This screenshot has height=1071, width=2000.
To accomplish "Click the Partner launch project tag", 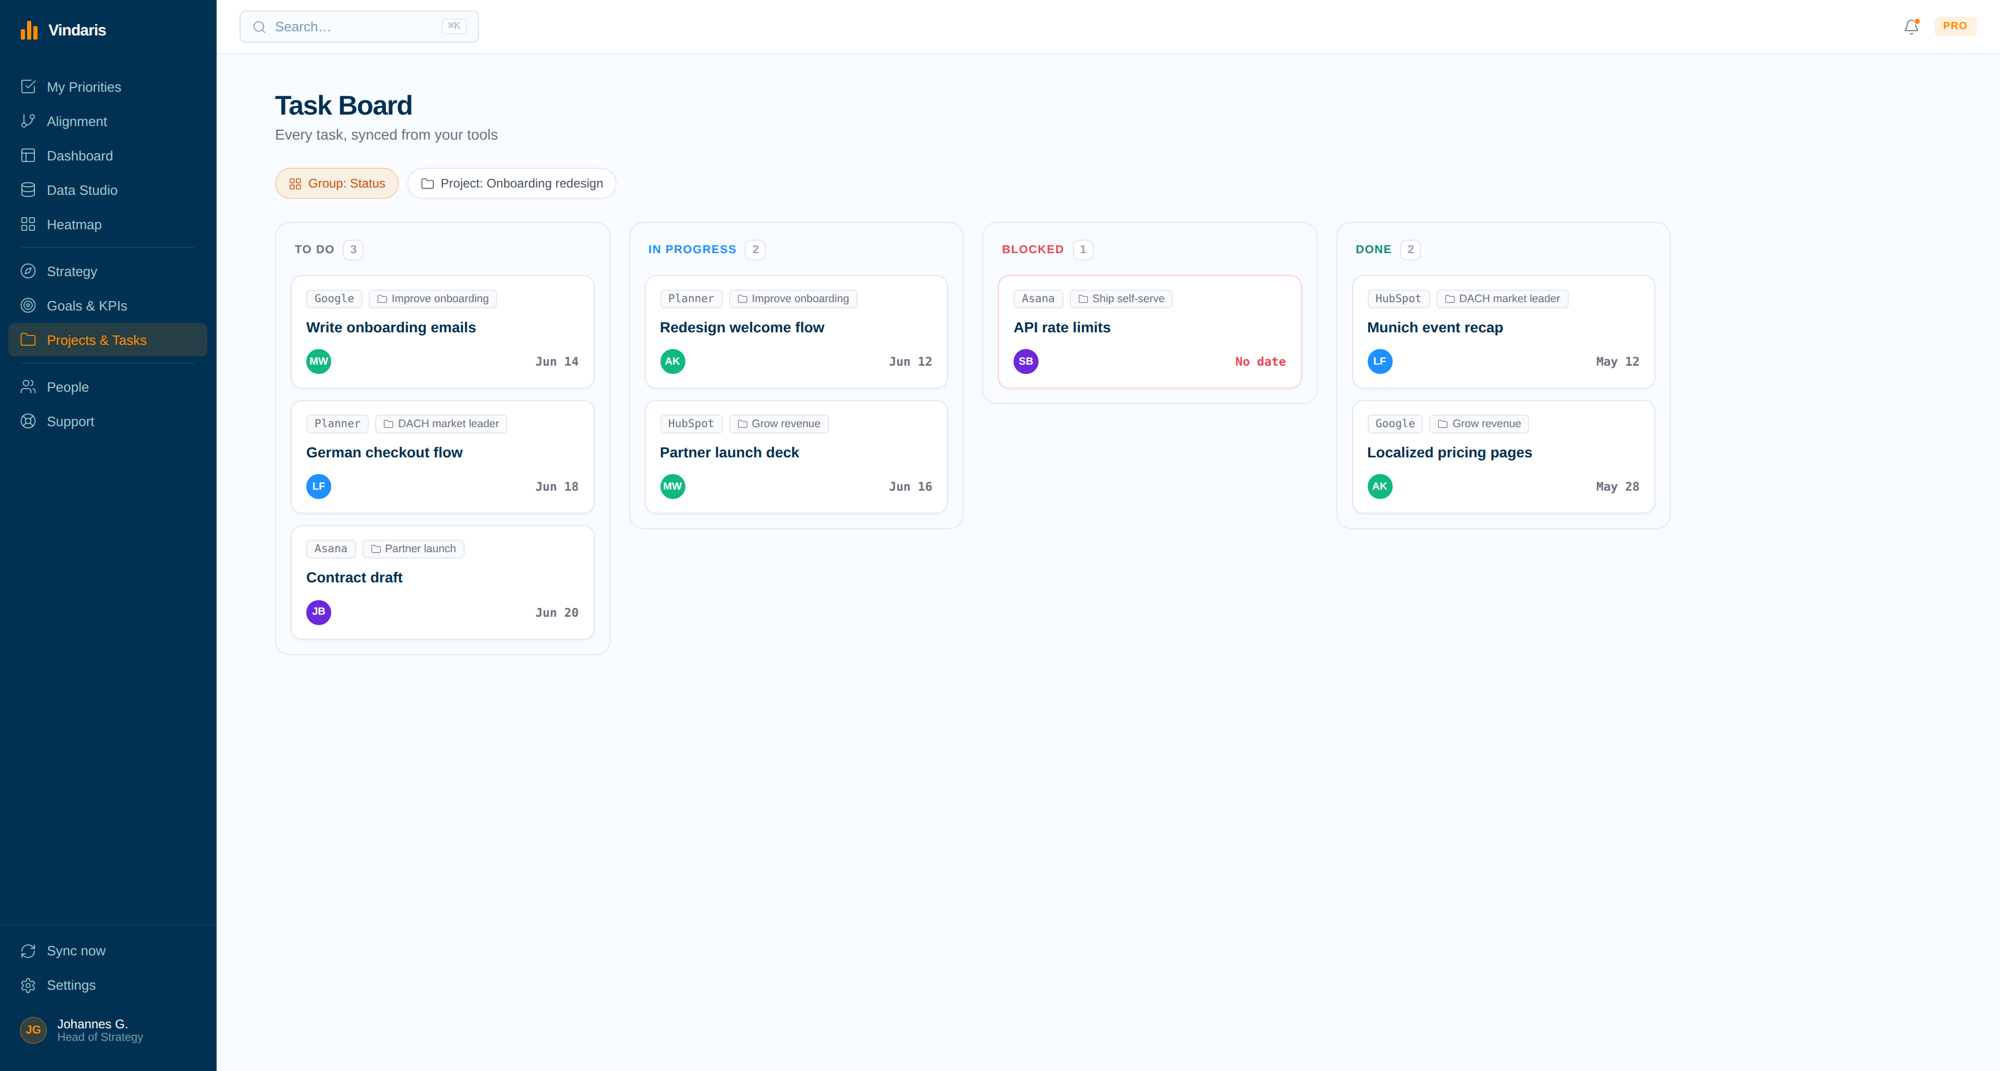I will (413, 549).
